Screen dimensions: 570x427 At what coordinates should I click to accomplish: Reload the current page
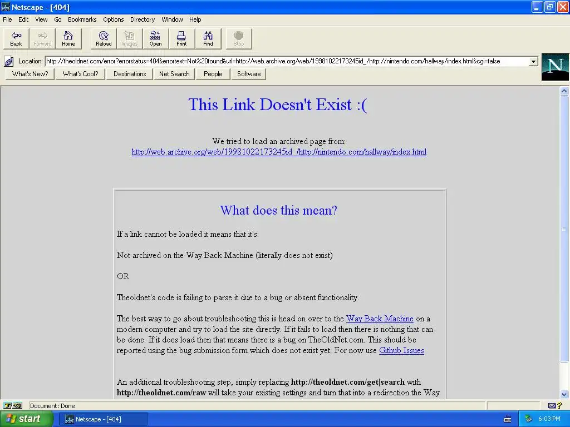104,38
